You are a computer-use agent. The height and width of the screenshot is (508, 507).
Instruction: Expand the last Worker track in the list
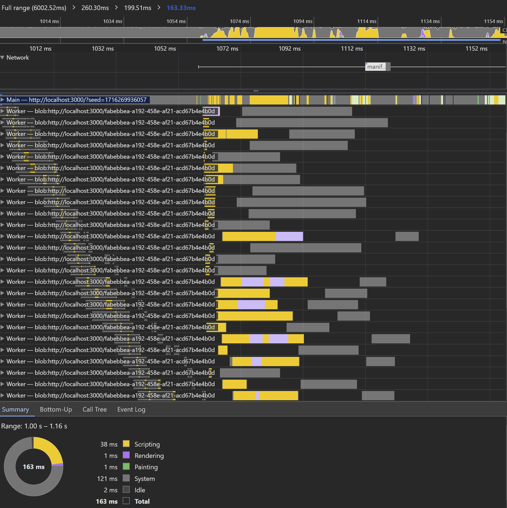pos(2,396)
